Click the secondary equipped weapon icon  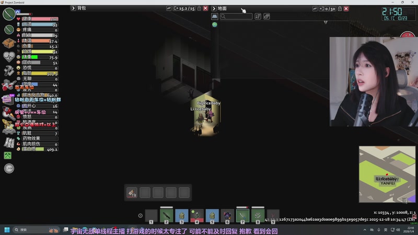click(9, 29)
